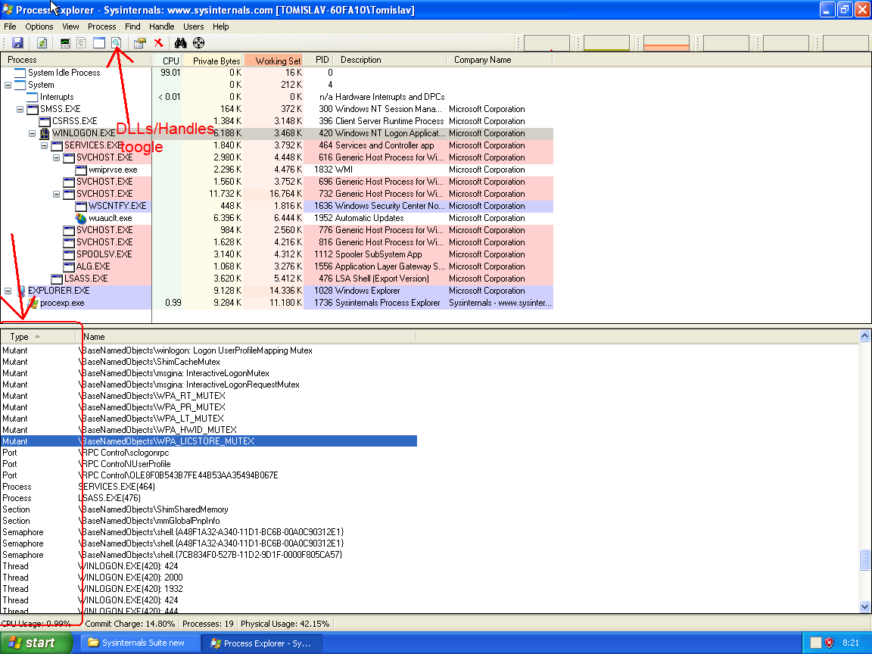
Task: Click the wuauclt.exe process icon
Action: 81,218
